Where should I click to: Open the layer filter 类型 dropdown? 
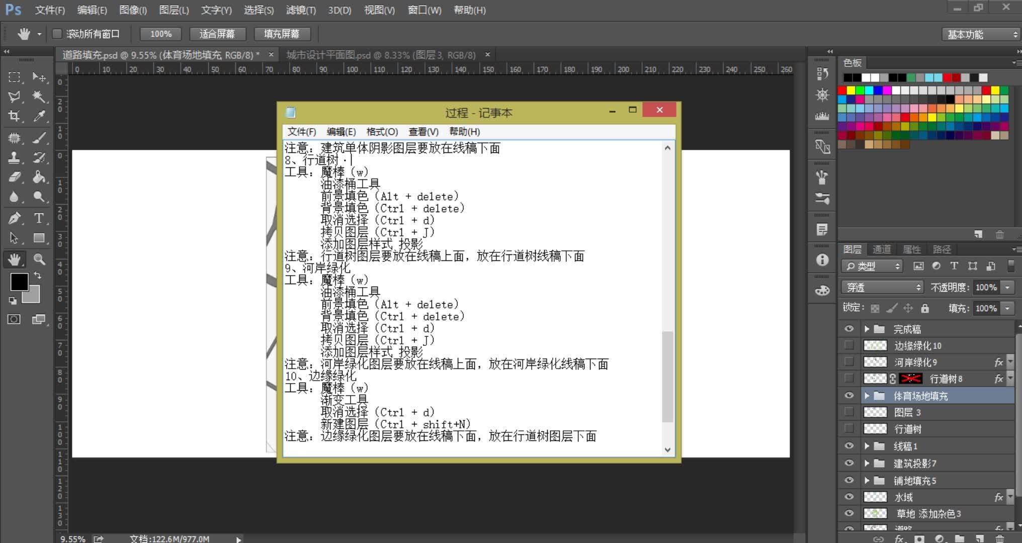pyautogui.click(x=872, y=266)
